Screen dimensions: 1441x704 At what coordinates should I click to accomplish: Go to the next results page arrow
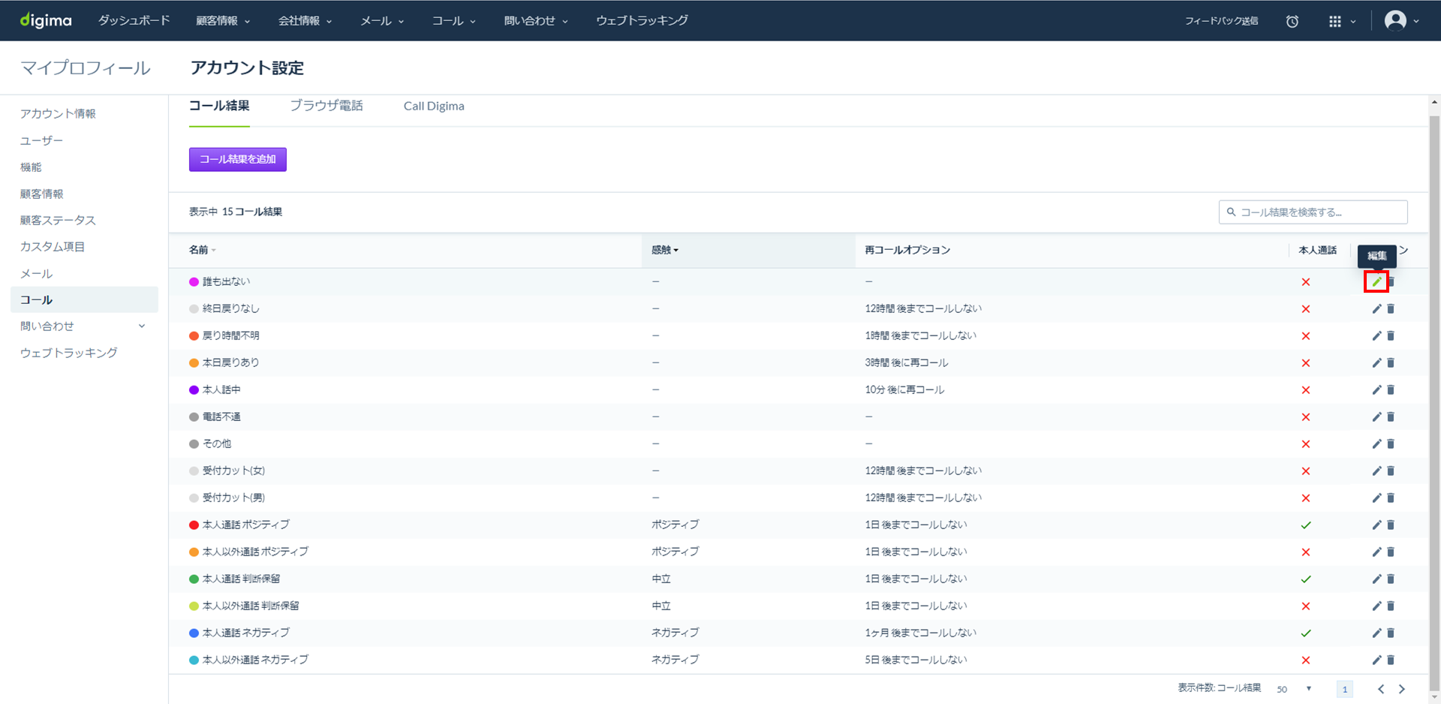tap(1401, 689)
